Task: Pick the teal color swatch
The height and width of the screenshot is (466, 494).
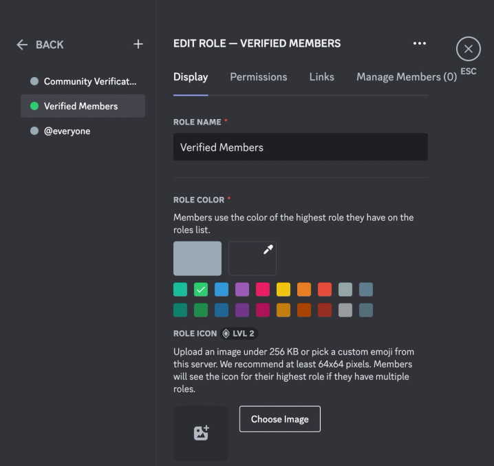Action: coord(180,289)
